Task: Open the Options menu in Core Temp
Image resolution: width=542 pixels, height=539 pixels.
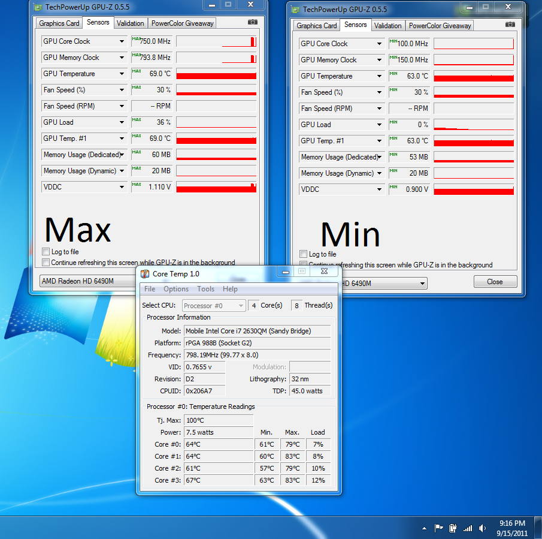Action: click(x=176, y=289)
